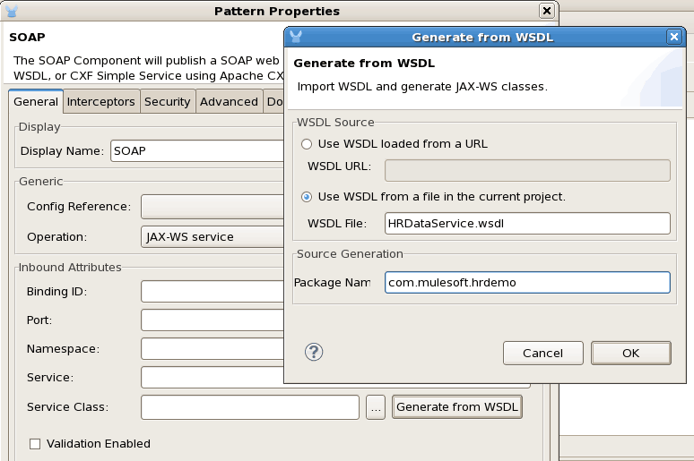This screenshot has width=694, height=461.
Task: Click the 'Operation:' label
Action: coord(57,237)
